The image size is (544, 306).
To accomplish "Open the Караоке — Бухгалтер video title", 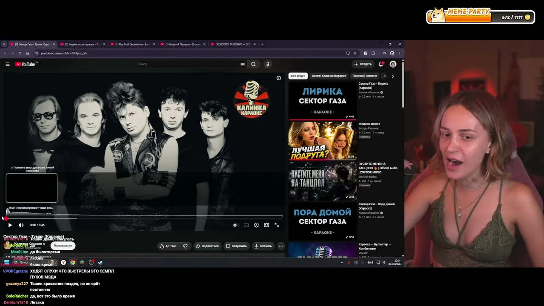I will [x=374, y=246].
